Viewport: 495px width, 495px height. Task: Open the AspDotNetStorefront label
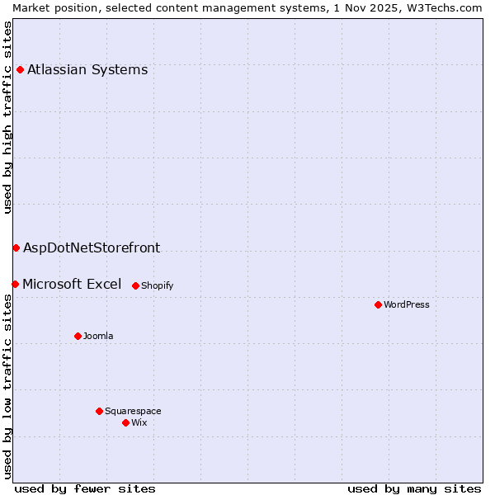[x=92, y=247]
